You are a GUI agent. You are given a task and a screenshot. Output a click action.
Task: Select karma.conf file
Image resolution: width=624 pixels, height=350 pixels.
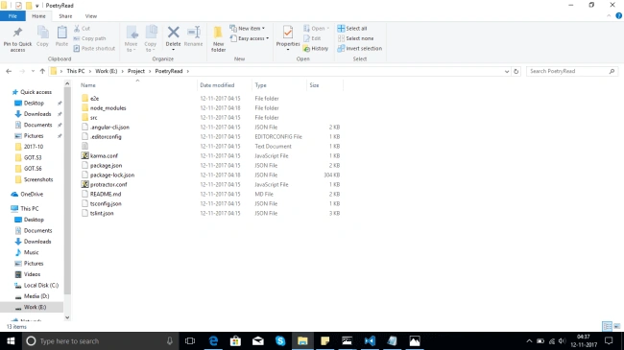(104, 156)
